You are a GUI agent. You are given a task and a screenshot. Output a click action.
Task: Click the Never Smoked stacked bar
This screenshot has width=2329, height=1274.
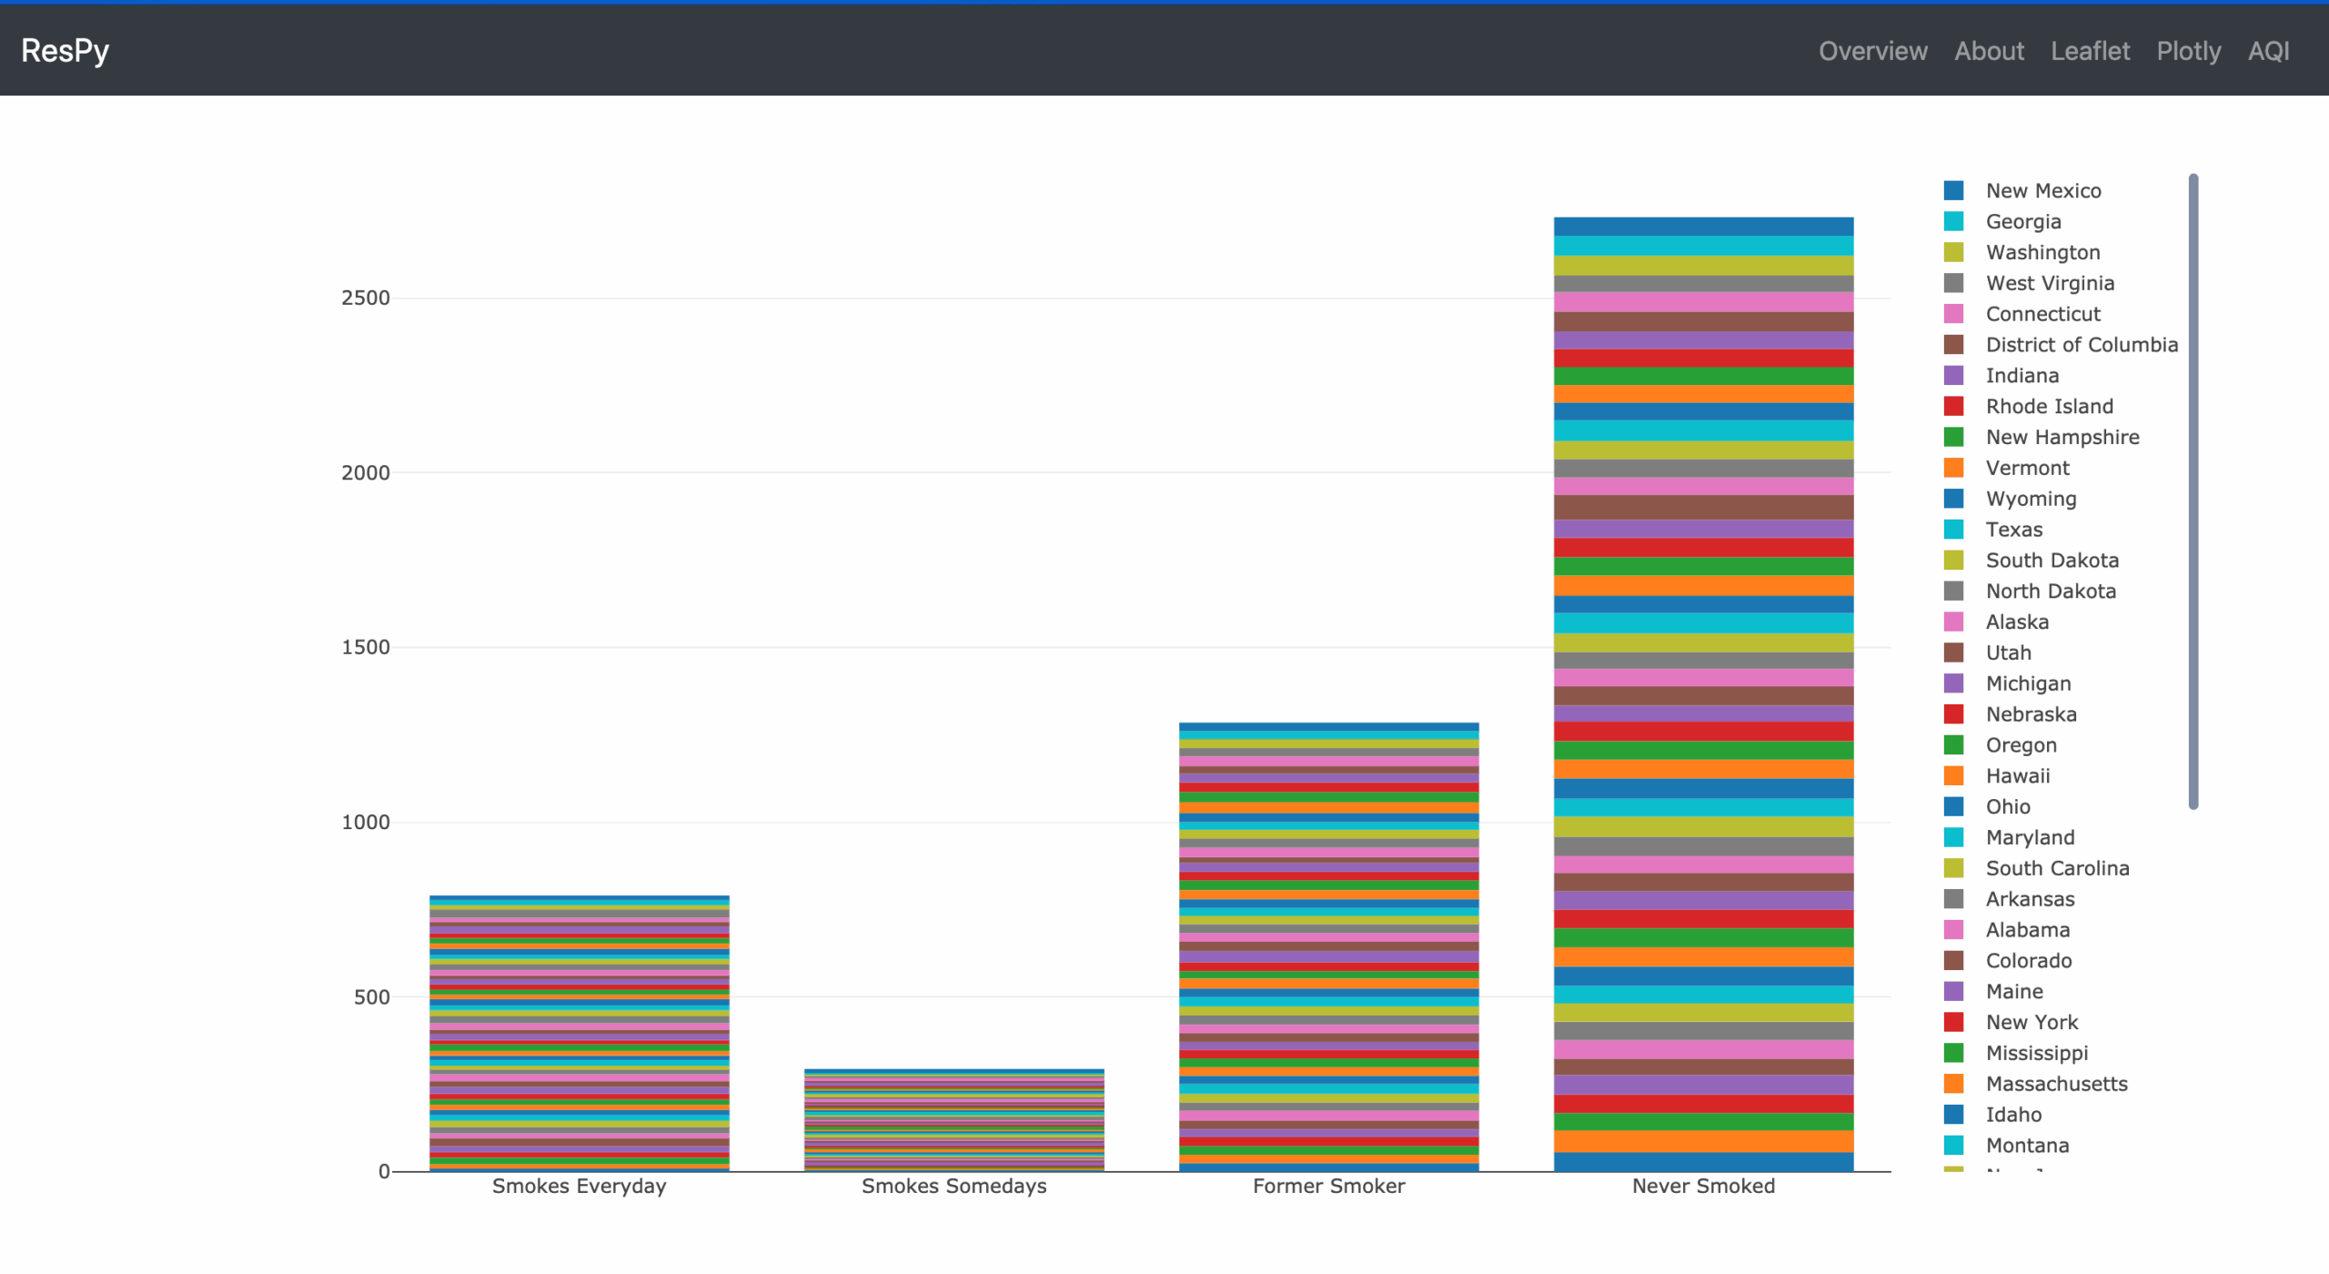click(x=1701, y=692)
